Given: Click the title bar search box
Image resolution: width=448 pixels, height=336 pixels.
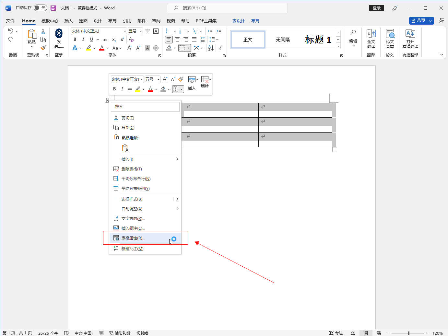Looking at the screenshot, I should pyautogui.click(x=227, y=8).
